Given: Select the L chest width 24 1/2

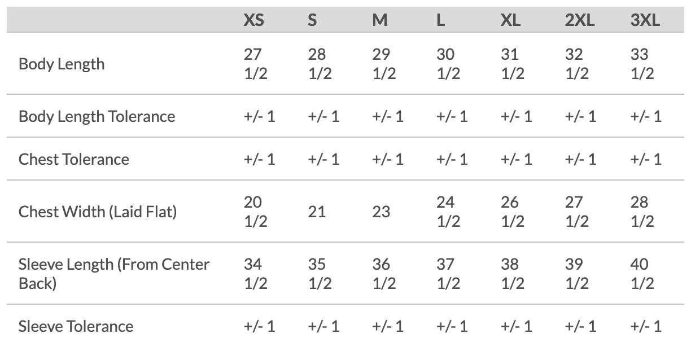Looking at the screenshot, I should pyautogui.click(x=448, y=212).
